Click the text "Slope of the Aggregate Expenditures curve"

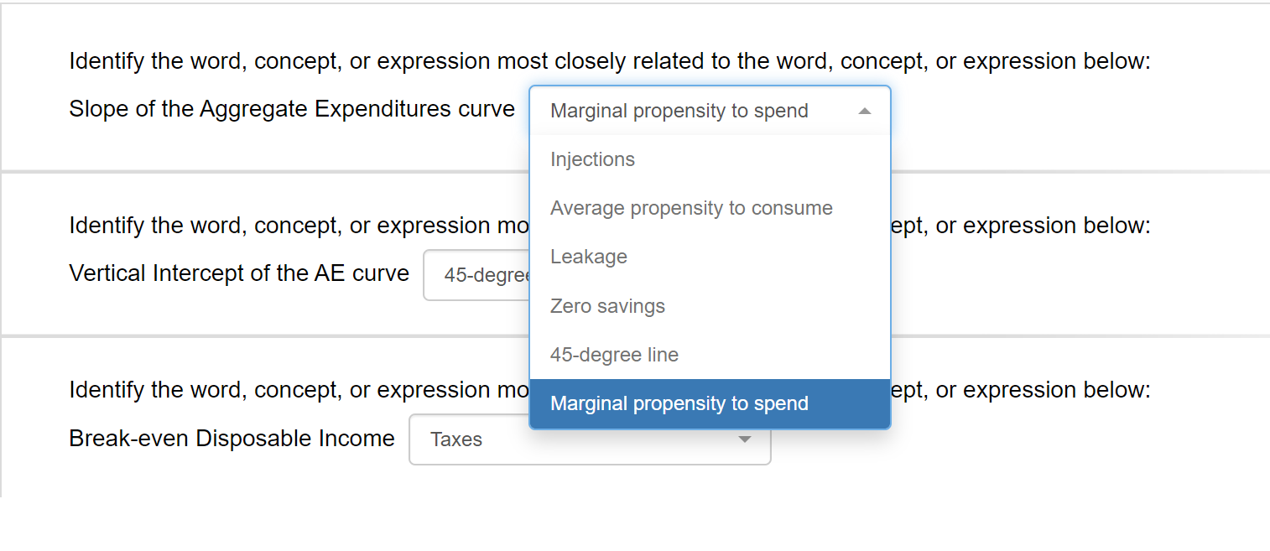(291, 108)
